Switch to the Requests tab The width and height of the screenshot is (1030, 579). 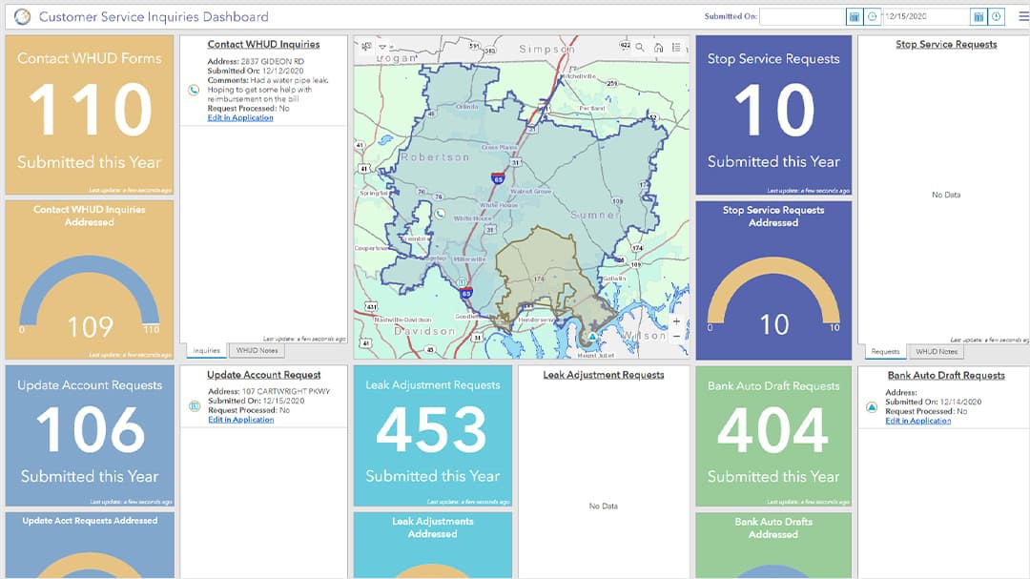(x=885, y=352)
